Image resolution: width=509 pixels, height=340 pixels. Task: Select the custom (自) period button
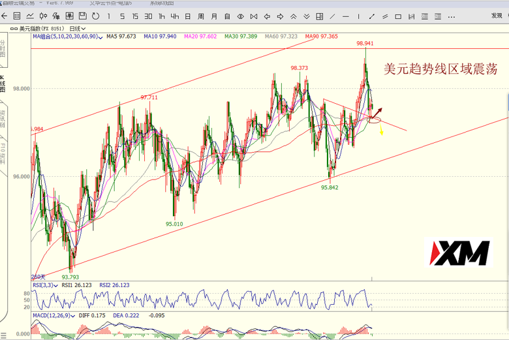(227, 16)
